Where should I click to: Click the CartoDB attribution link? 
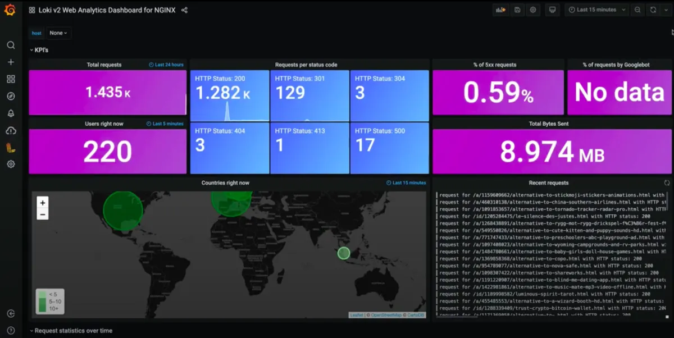tap(416, 315)
